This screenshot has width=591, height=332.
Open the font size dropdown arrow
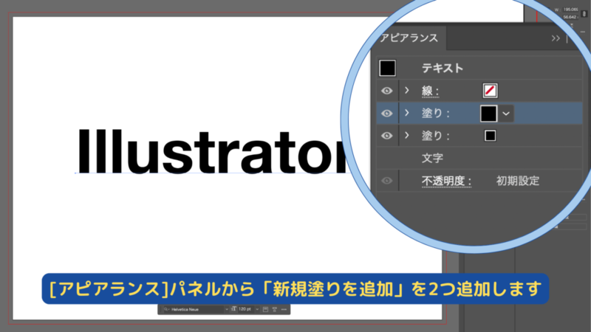coord(257,309)
